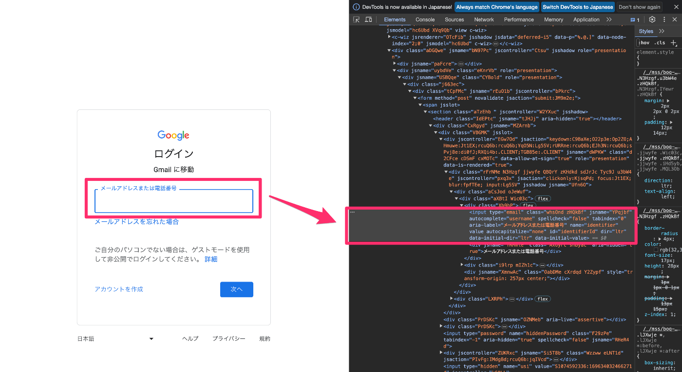
Task: Expand the second div class PrDSKc node
Action: click(x=441, y=326)
